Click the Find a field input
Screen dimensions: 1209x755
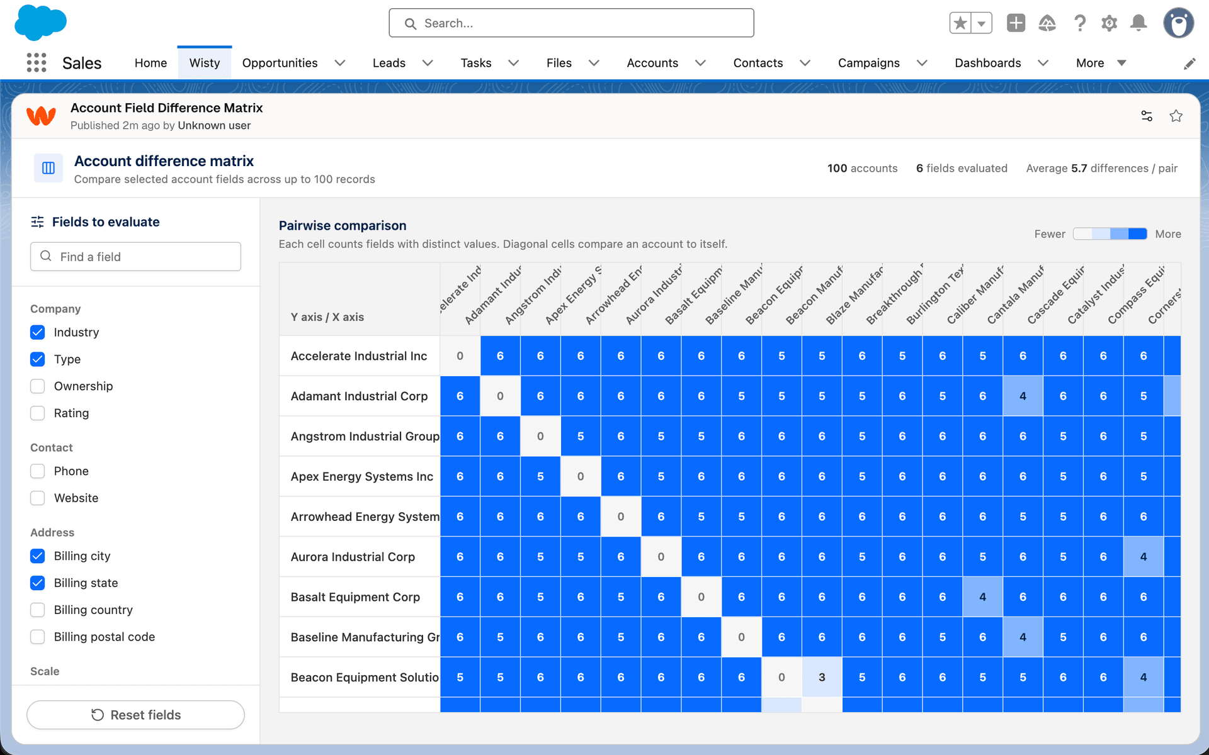pos(135,257)
